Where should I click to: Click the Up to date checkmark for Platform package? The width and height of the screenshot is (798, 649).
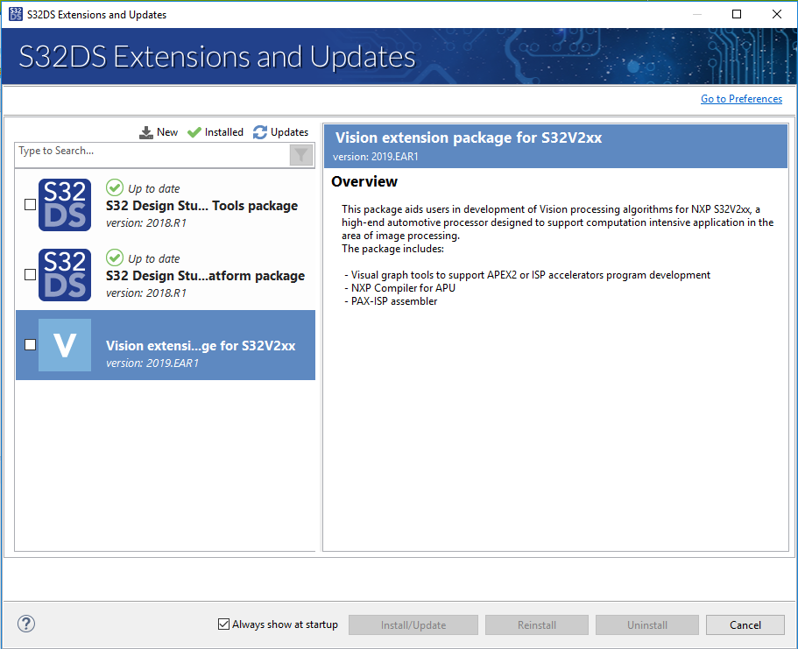point(115,257)
